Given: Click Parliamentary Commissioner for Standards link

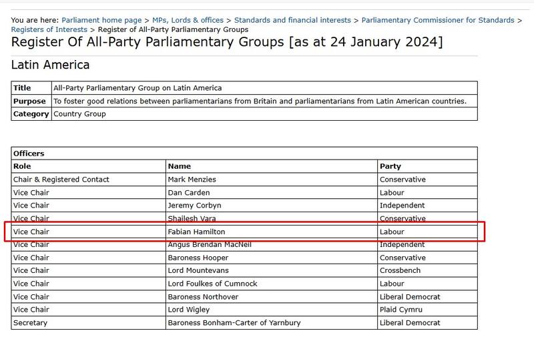Looking at the screenshot, I should pos(438,21).
